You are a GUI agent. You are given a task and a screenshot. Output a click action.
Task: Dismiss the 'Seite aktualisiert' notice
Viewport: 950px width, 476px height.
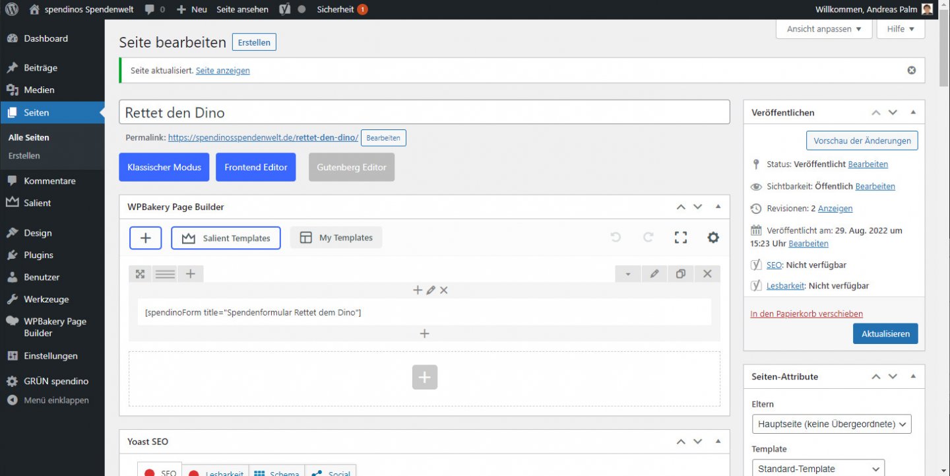point(912,70)
